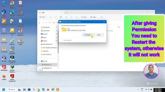Open Adobe Acrobat DC desktop shortcut
The width and height of the screenshot is (165, 92).
click(x=12, y=78)
